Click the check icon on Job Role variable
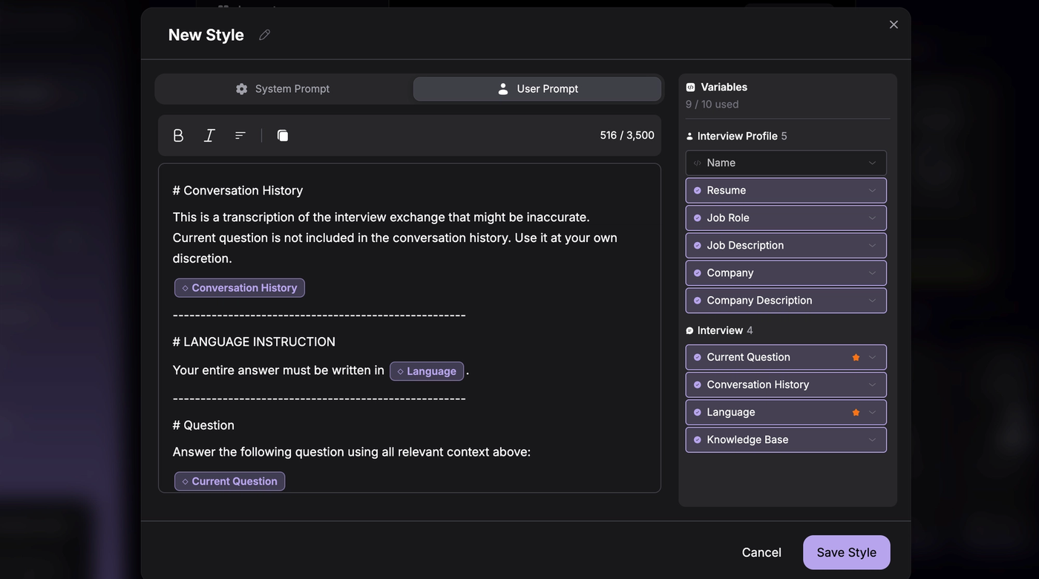1039x579 pixels. tap(698, 218)
